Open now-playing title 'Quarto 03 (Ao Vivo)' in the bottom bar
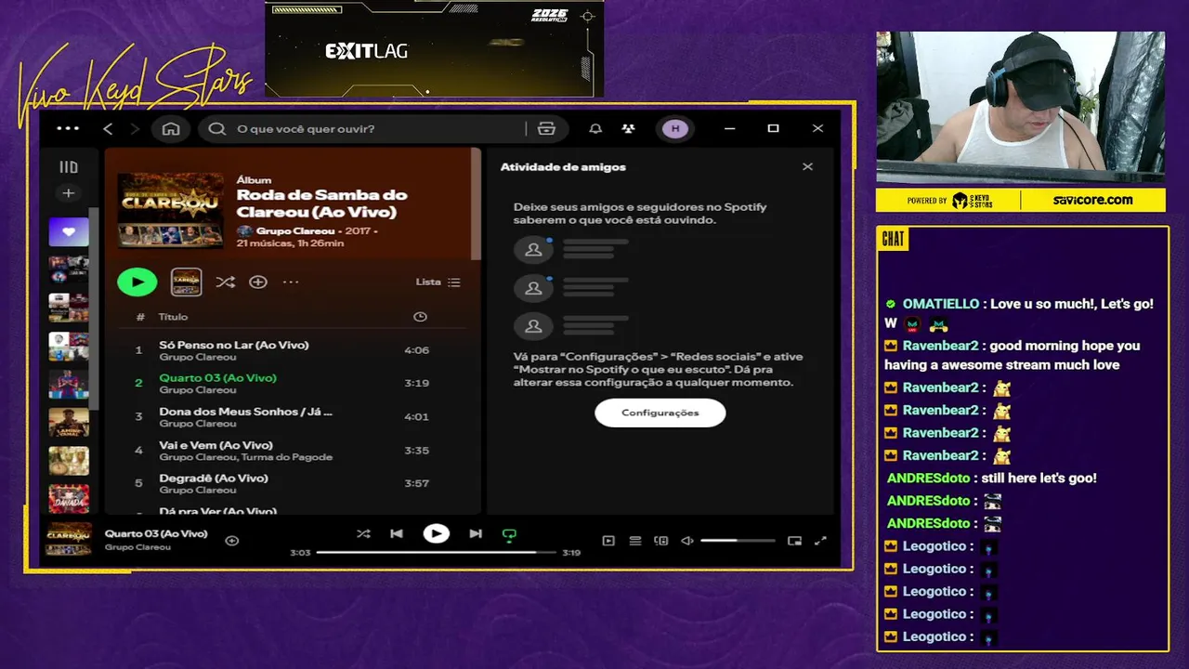 156,533
